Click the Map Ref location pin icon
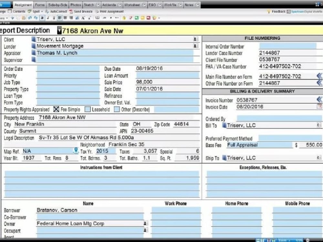This screenshot has width=323, height=242. pyautogui.click(x=76, y=151)
